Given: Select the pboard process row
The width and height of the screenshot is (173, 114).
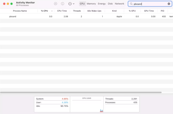Looking at the screenshot, I should (86, 16).
